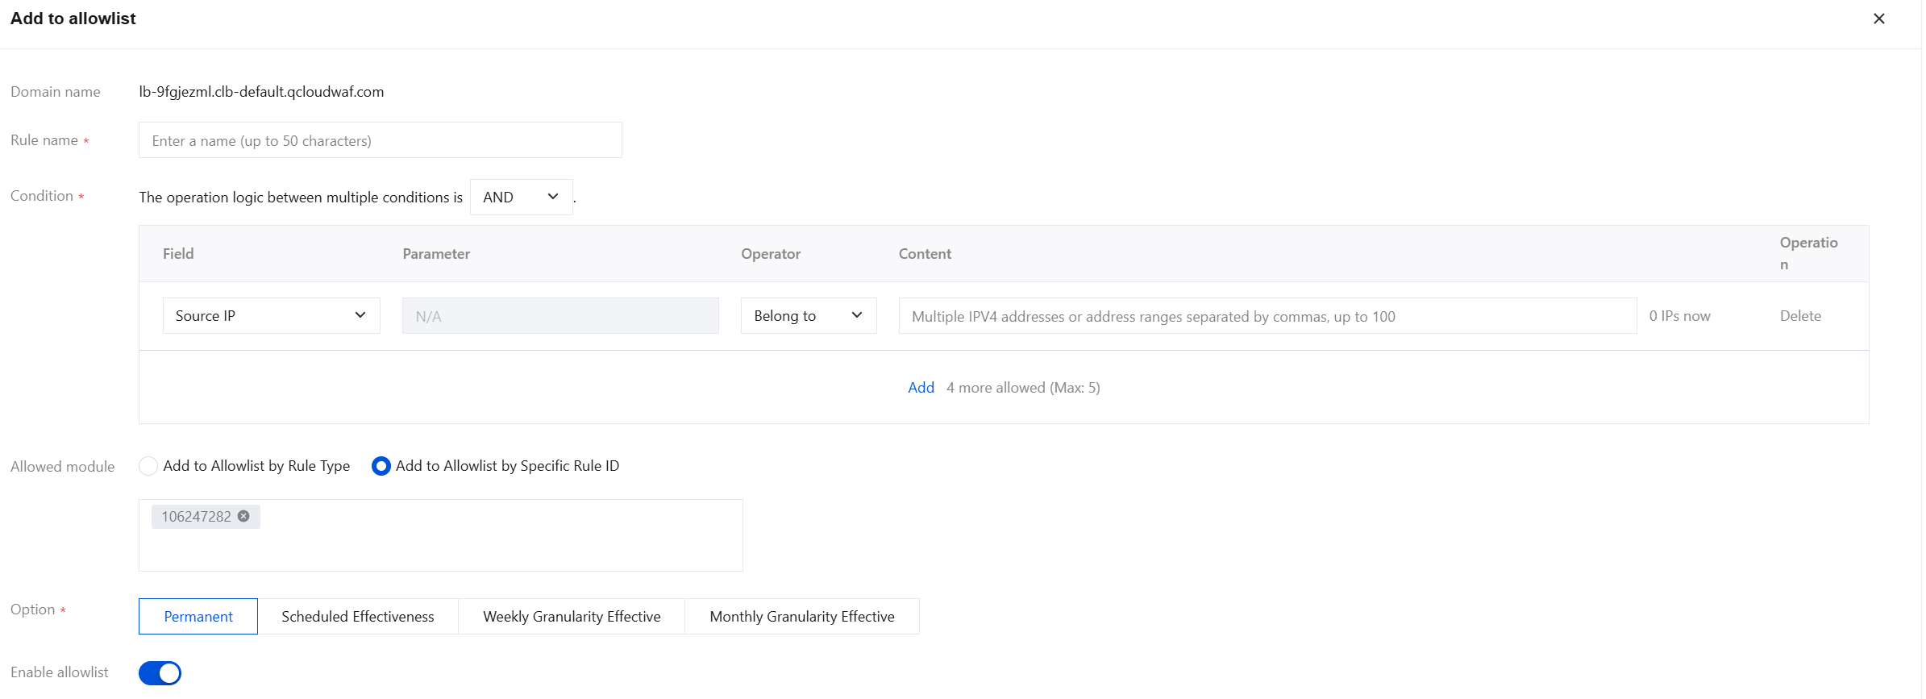Choose the Permanent option tab
Screen dimensions: 1926x699
pos(198,617)
